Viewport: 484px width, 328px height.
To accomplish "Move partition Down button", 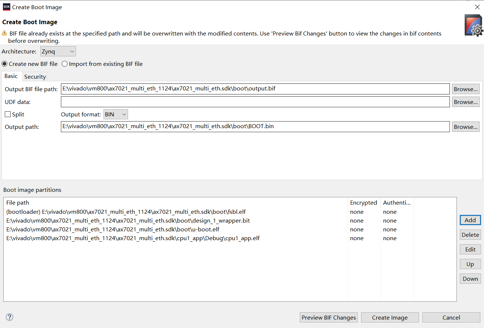I will 470,279.
